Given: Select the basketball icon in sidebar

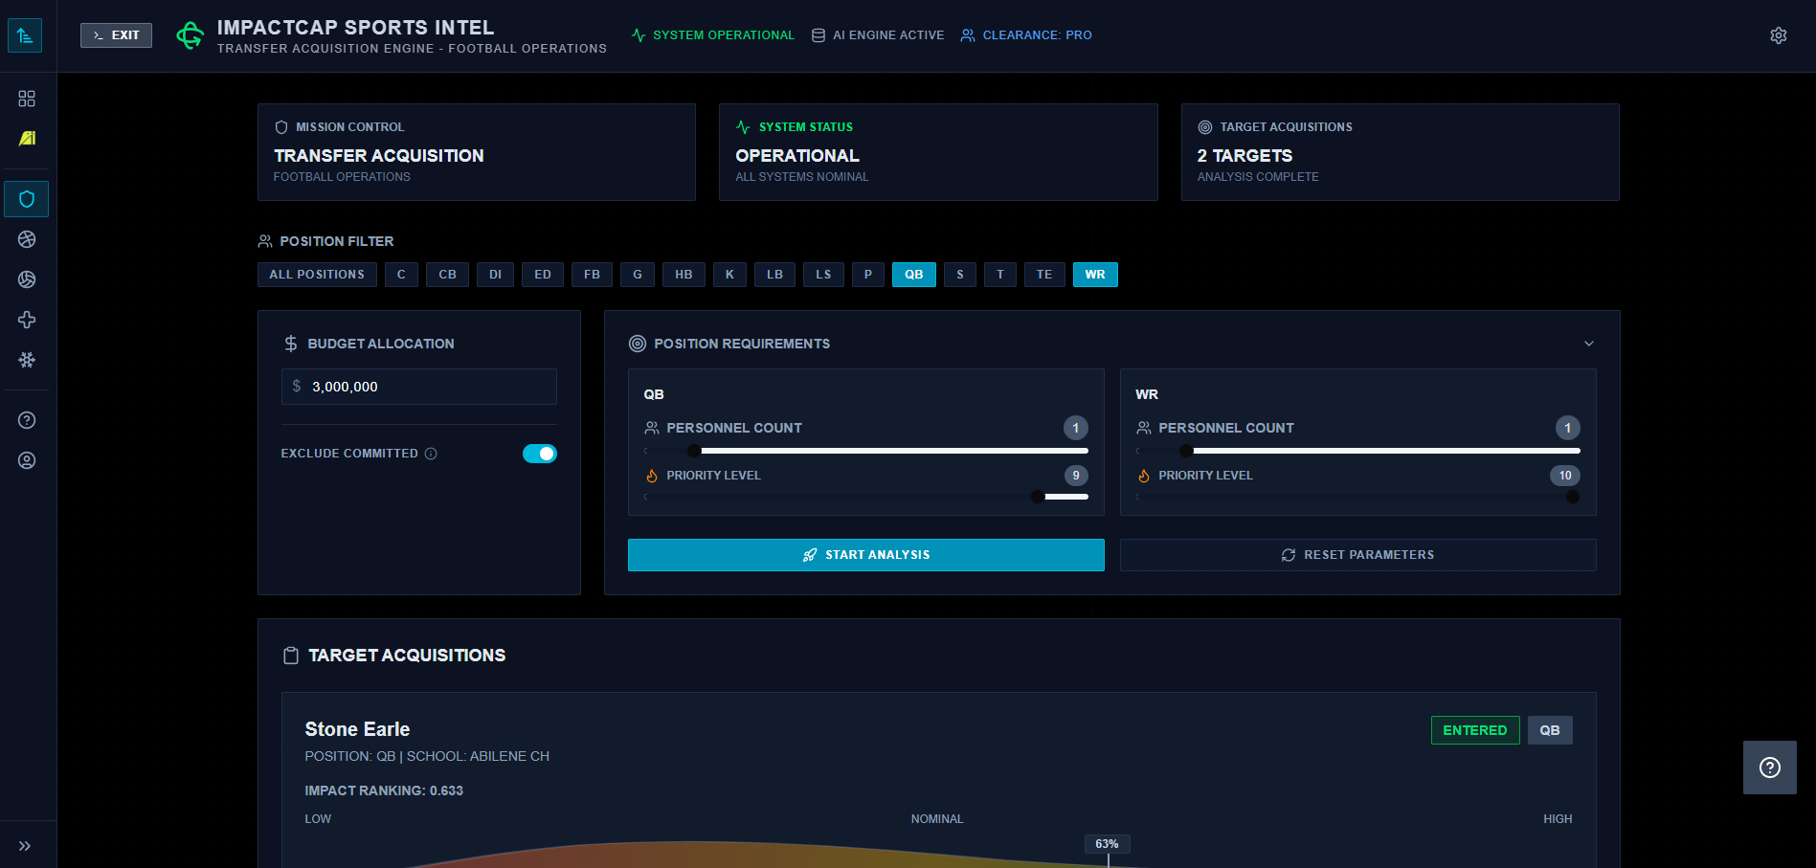Looking at the screenshot, I should (x=27, y=239).
